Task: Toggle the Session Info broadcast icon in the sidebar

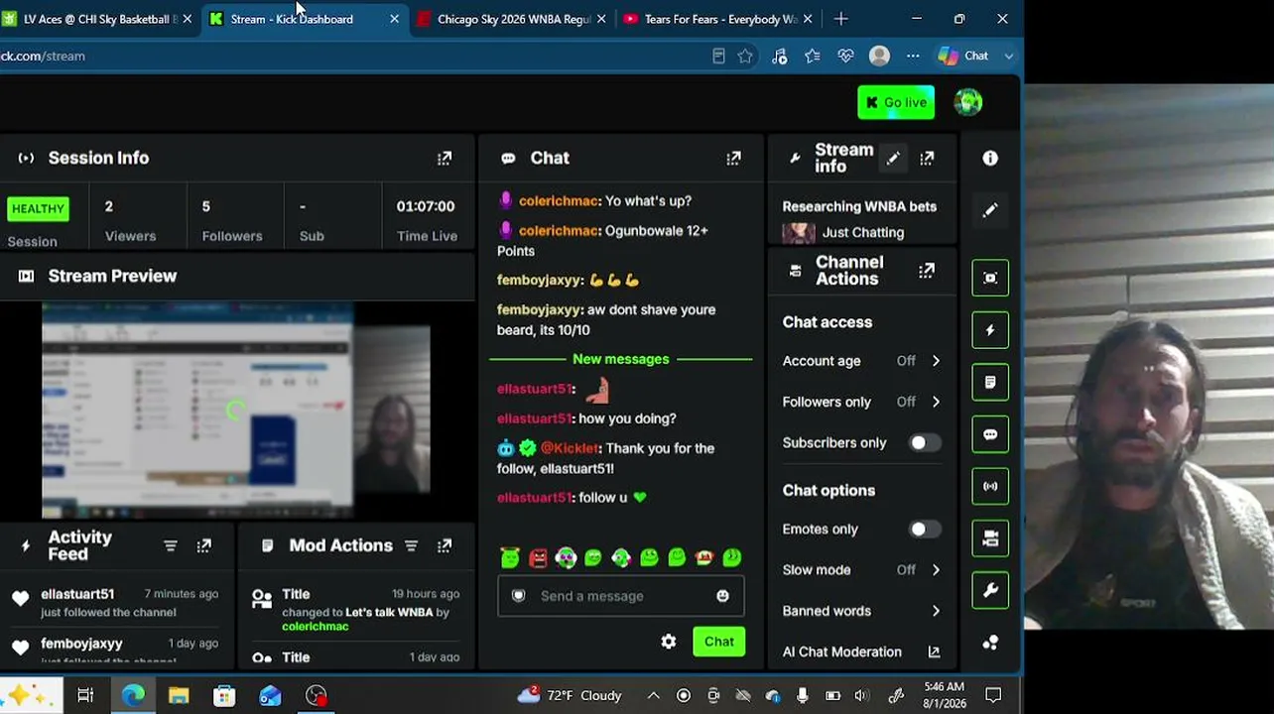Action: click(x=990, y=486)
